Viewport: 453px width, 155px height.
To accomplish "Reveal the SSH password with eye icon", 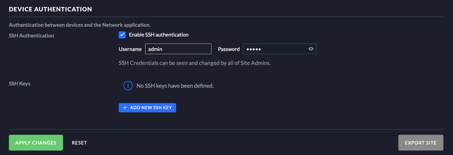I will point(311,49).
